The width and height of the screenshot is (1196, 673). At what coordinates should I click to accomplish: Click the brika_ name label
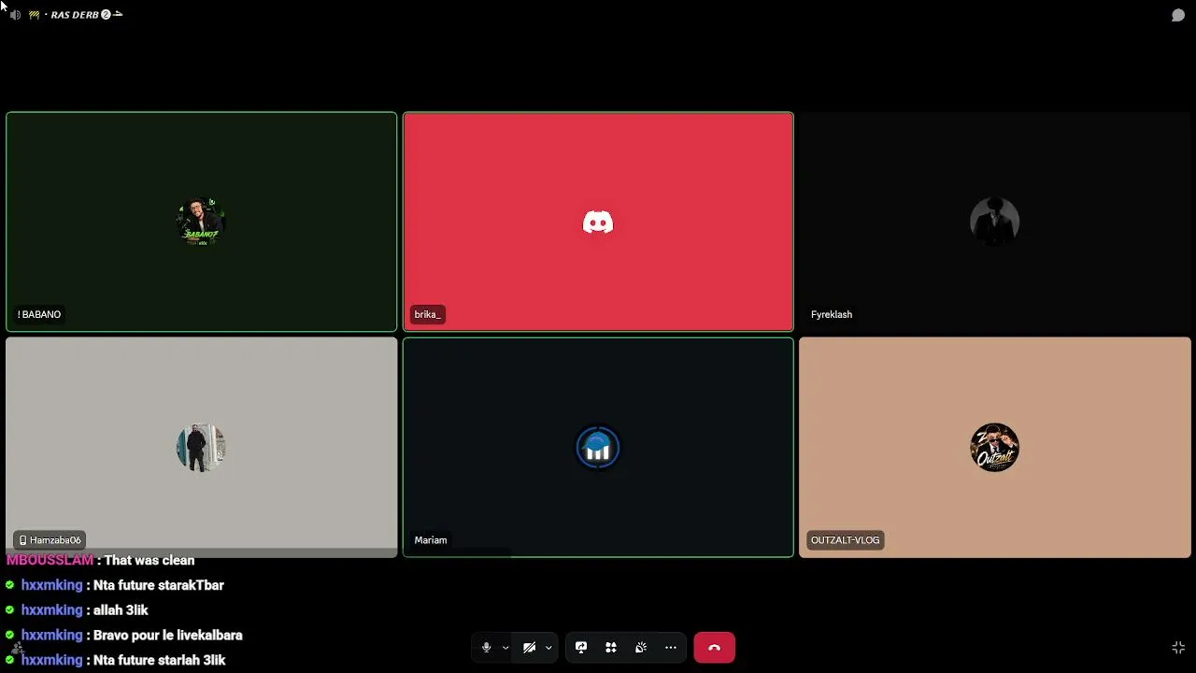(x=427, y=314)
